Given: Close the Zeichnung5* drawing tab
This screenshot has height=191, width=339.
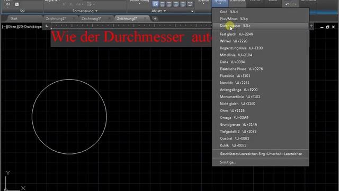Looking at the screenshot, I should (110, 19).
